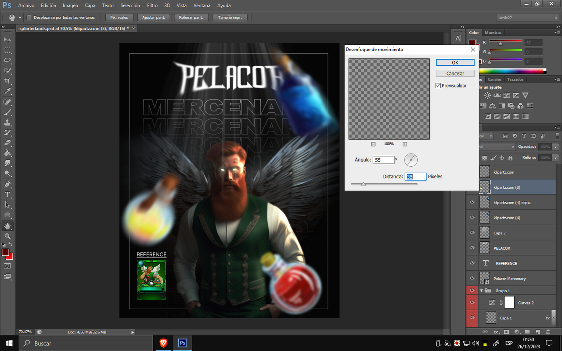Open the Capa menu
This screenshot has width=562, height=351.
click(x=90, y=5)
